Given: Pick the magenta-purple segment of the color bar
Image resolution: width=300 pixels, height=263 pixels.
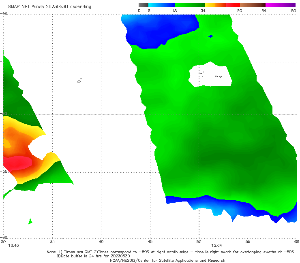Looking at the screenshot, I should [281, 5].
